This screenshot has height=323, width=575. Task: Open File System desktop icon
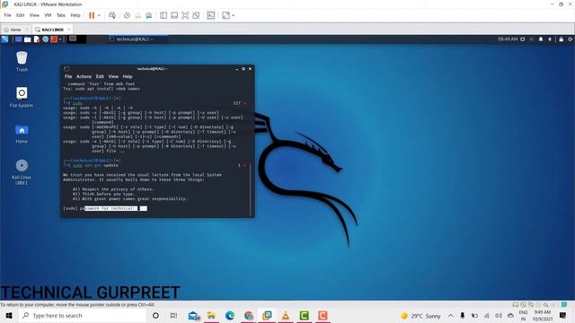pyautogui.click(x=22, y=97)
